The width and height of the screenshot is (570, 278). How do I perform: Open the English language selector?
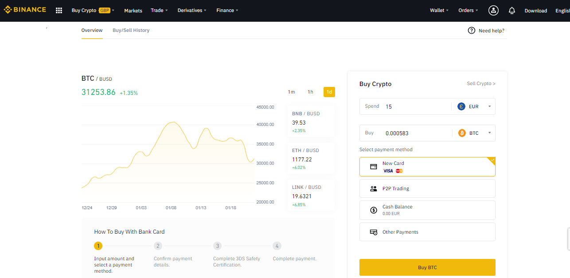tap(562, 11)
